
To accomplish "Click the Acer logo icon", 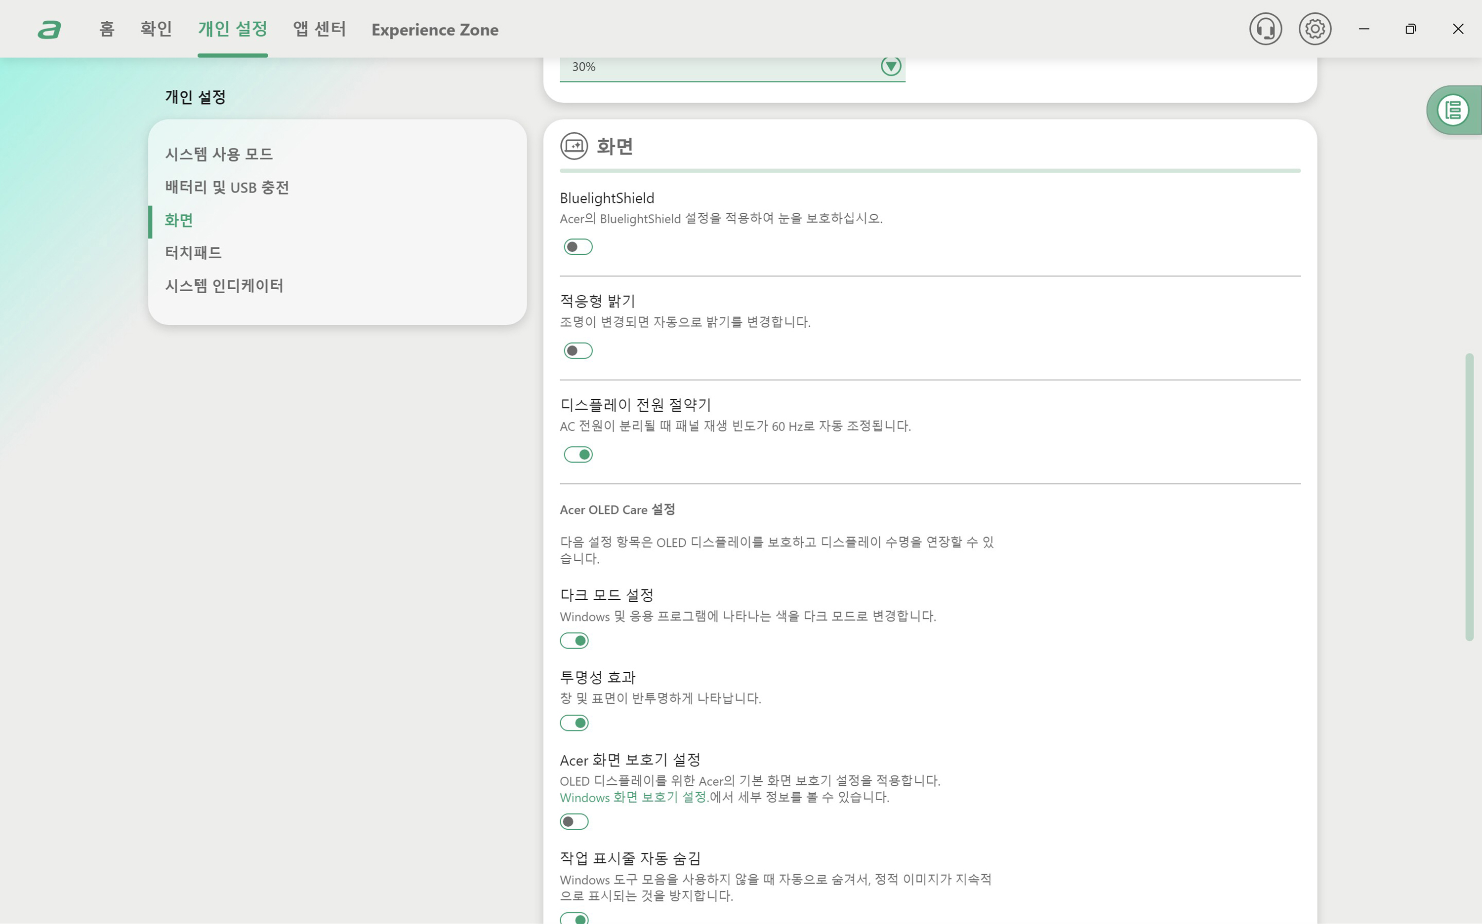I will [x=49, y=29].
